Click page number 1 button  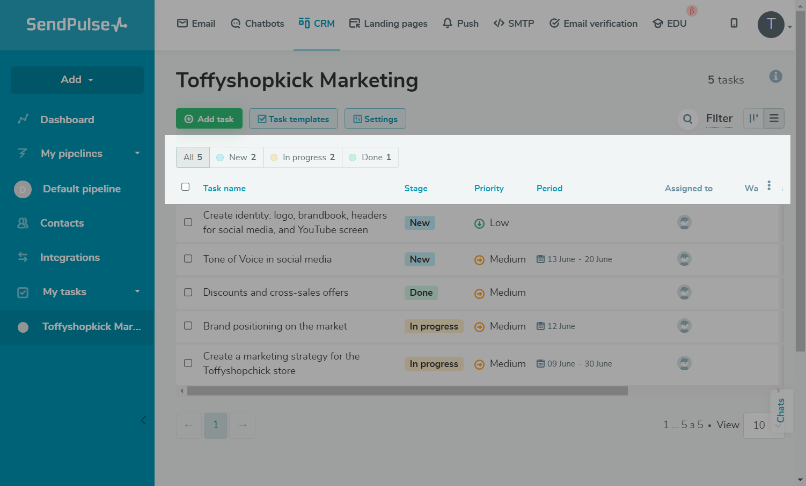click(x=216, y=425)
